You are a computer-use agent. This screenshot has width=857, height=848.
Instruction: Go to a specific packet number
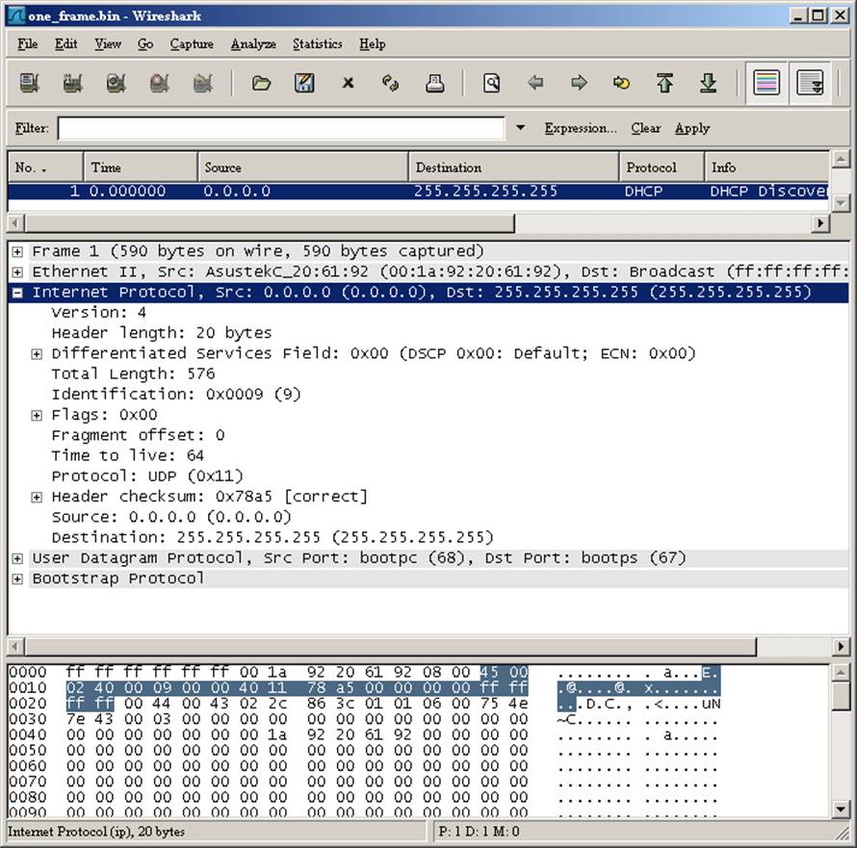coord(621,83)
